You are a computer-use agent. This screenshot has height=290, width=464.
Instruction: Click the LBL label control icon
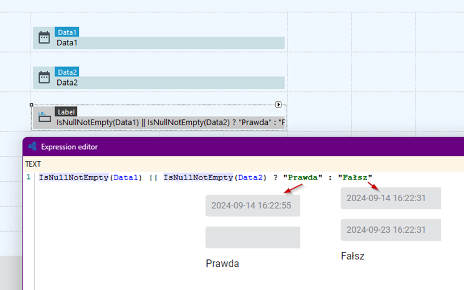(44, 117)
